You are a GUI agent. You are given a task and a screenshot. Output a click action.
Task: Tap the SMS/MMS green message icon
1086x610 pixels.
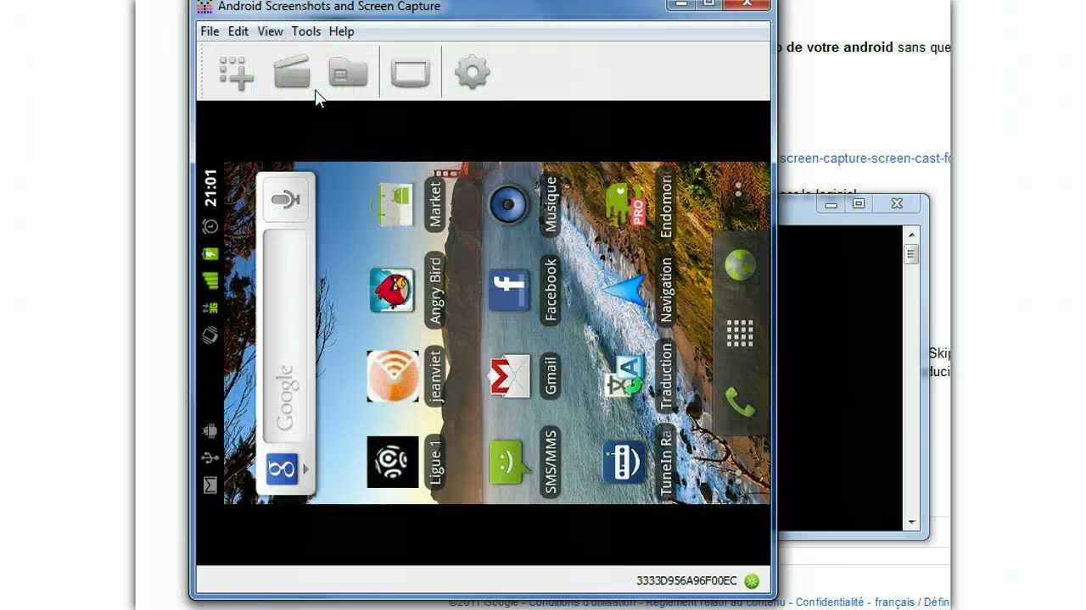[x=509, y=463]
